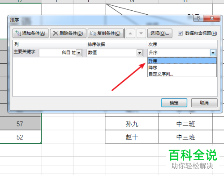Select the cell containing 52
This screenshot has height=175, width=224.
coord(21,137)
